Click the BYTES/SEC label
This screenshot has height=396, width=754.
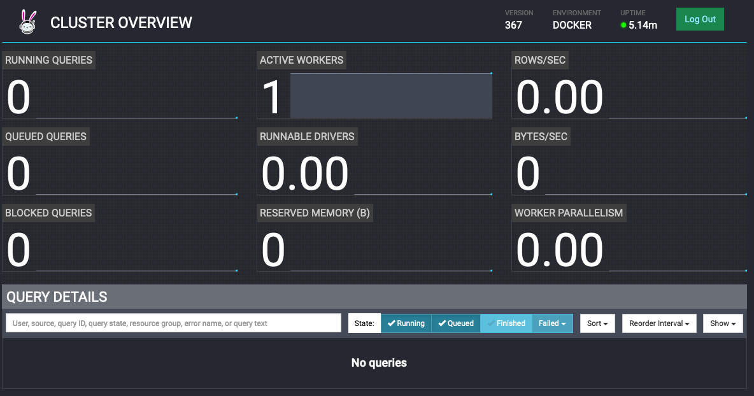tap(541, 136)
